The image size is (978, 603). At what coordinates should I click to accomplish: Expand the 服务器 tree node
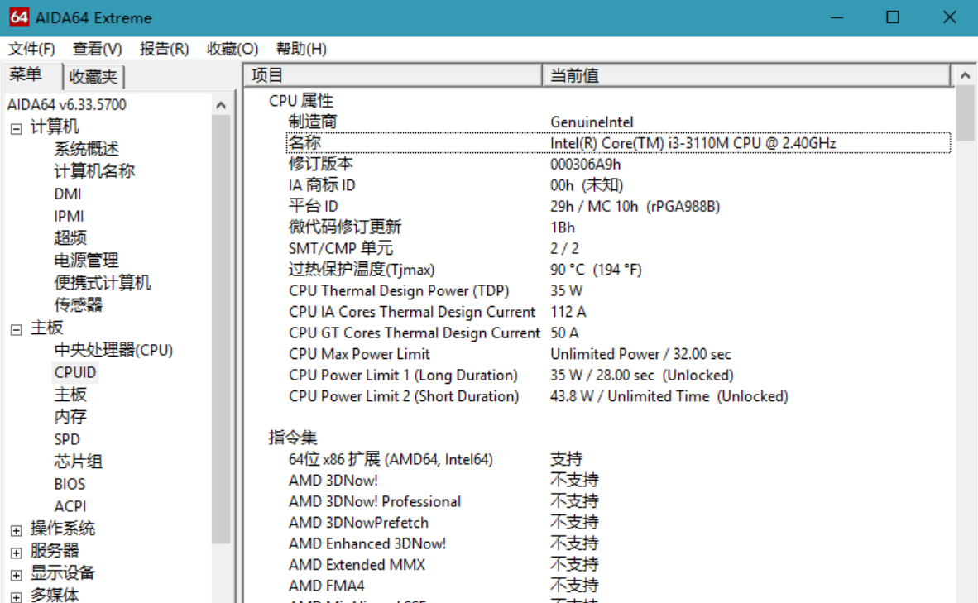pyautogui.click(x=17, y=553)
